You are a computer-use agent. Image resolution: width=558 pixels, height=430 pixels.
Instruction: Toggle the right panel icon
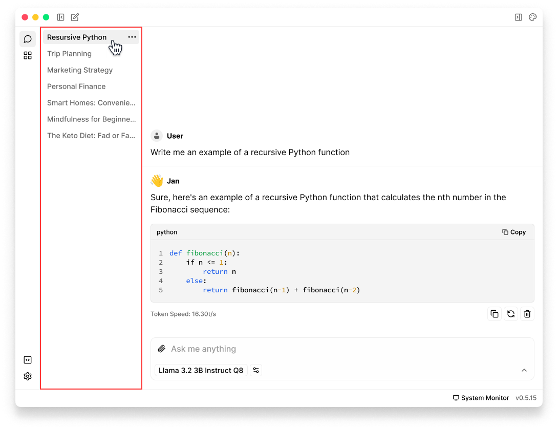click(518, 17)
